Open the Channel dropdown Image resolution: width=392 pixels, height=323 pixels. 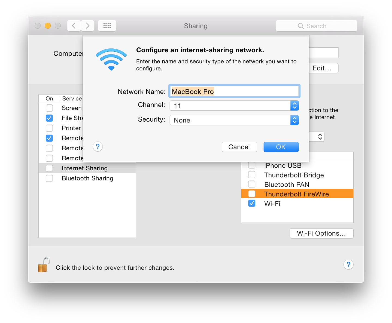pyautogui.click(x=234, y=106)
